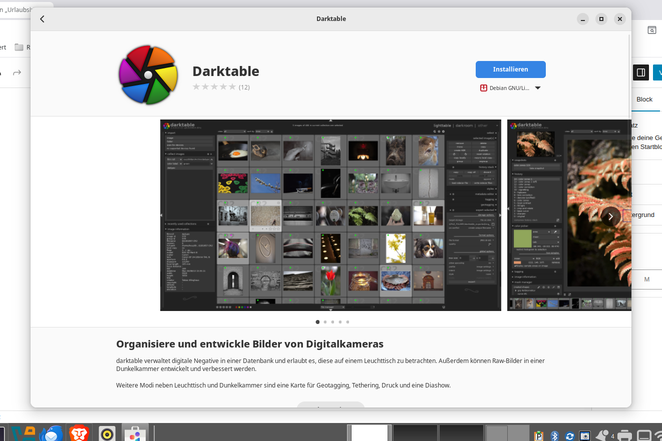This screenshot has width=662, height=441.
Task: Minimize the Darktable software window
Action: coord(582,19)
